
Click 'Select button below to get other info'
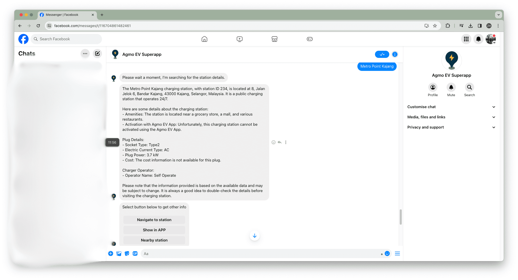click(154, 207)
